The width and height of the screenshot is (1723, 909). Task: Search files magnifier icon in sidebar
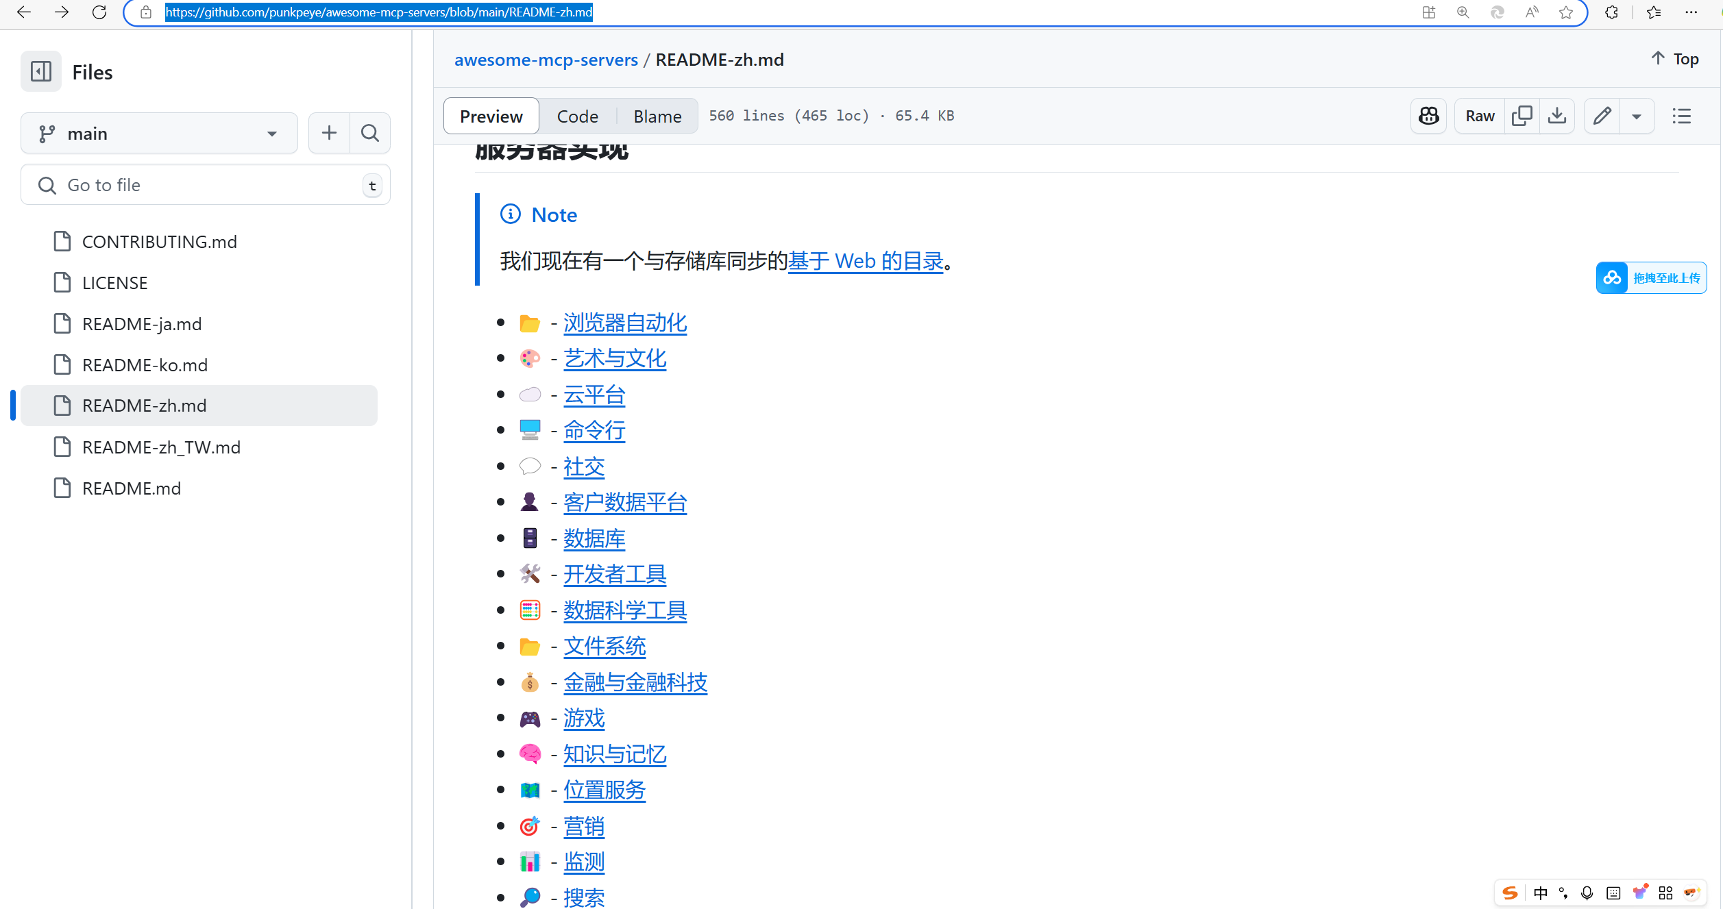370,133
